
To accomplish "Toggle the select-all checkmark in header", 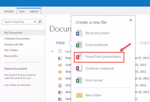I will [52, 51].
